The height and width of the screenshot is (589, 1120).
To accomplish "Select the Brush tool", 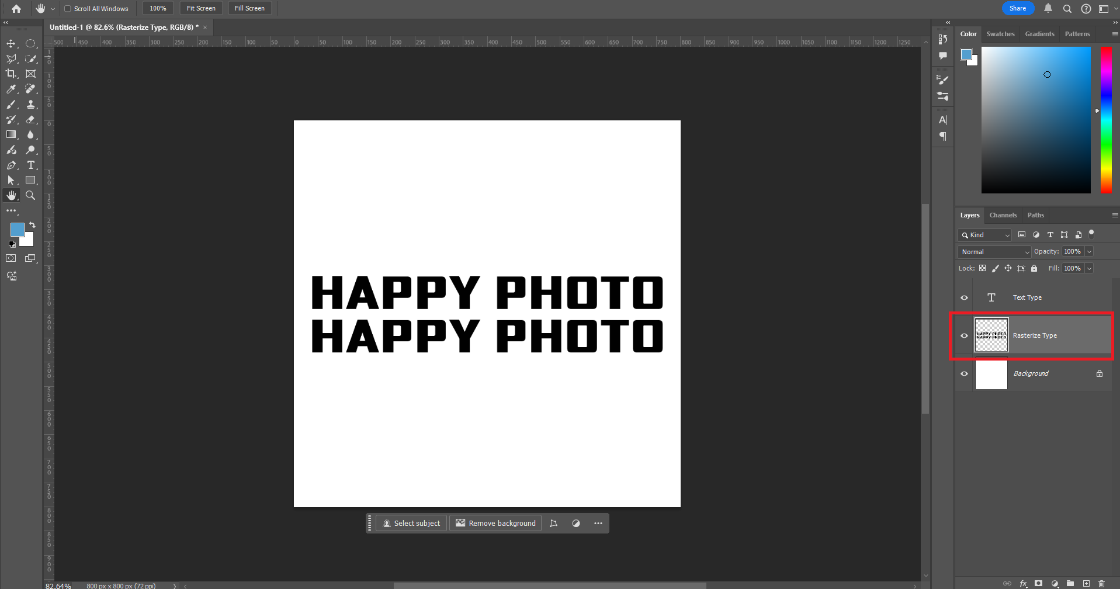I will [11, 105].
